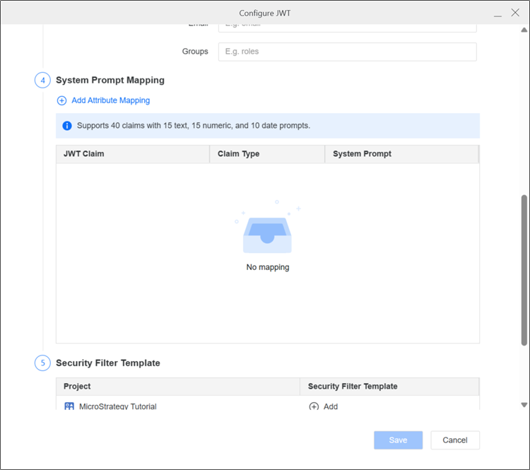Minimize the Configure JWT window

[497, 13]
